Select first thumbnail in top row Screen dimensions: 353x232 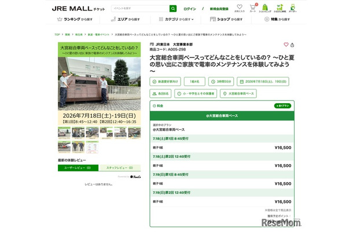[x=64, y=132]
